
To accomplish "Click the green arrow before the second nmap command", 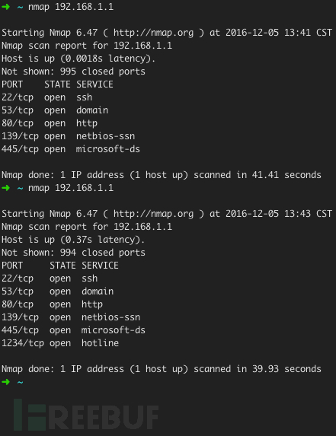I will tap(5, 188).
